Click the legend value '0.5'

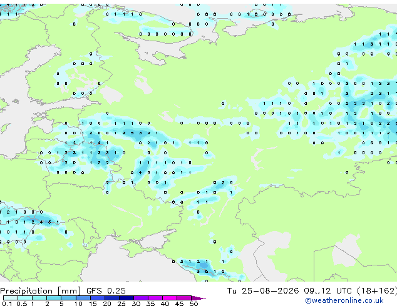click(x=21, y=304)
